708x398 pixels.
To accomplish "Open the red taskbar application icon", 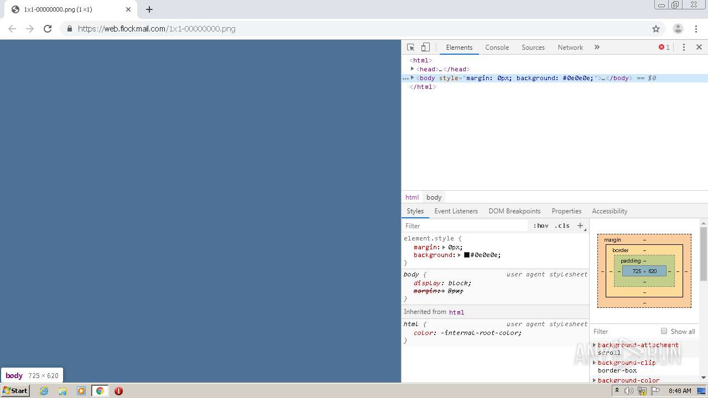I will 118,391.
